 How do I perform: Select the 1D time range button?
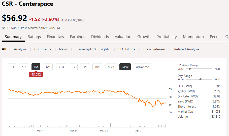pyautogui.click(x=12, y=67)
